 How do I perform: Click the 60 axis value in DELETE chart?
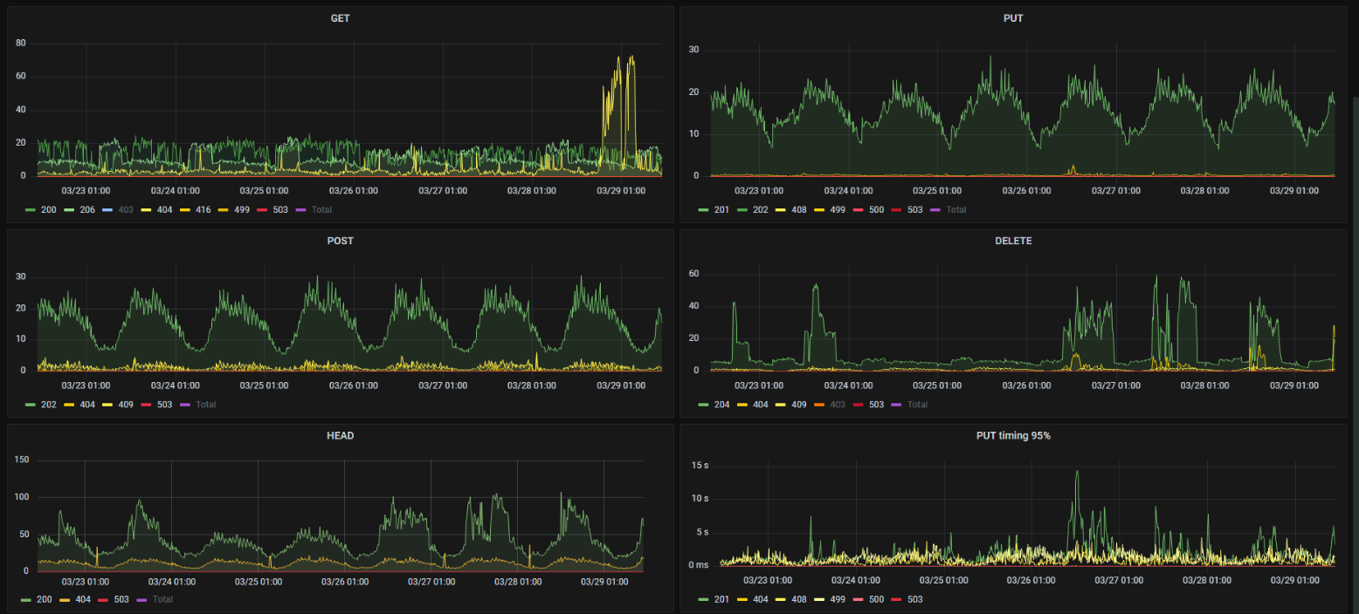pos(694,273)
